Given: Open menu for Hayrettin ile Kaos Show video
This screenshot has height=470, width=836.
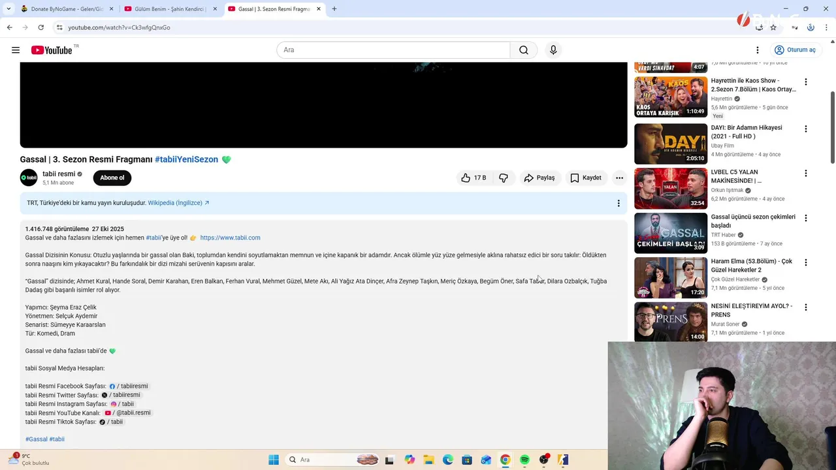Looking at the screenshot, I should point(806,82).
